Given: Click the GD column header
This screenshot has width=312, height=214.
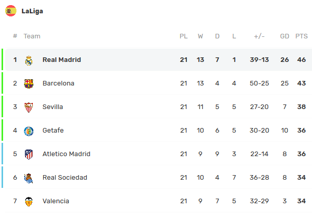Looking at the screenshot, I should (x=285, y=36).
